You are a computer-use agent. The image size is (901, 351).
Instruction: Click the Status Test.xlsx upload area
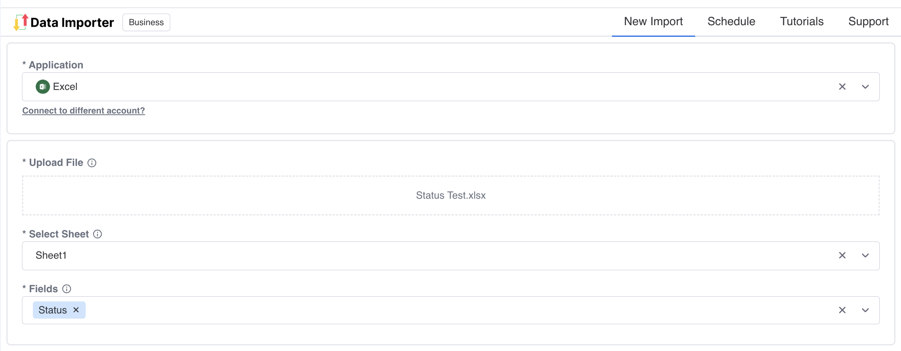point(450,195)
